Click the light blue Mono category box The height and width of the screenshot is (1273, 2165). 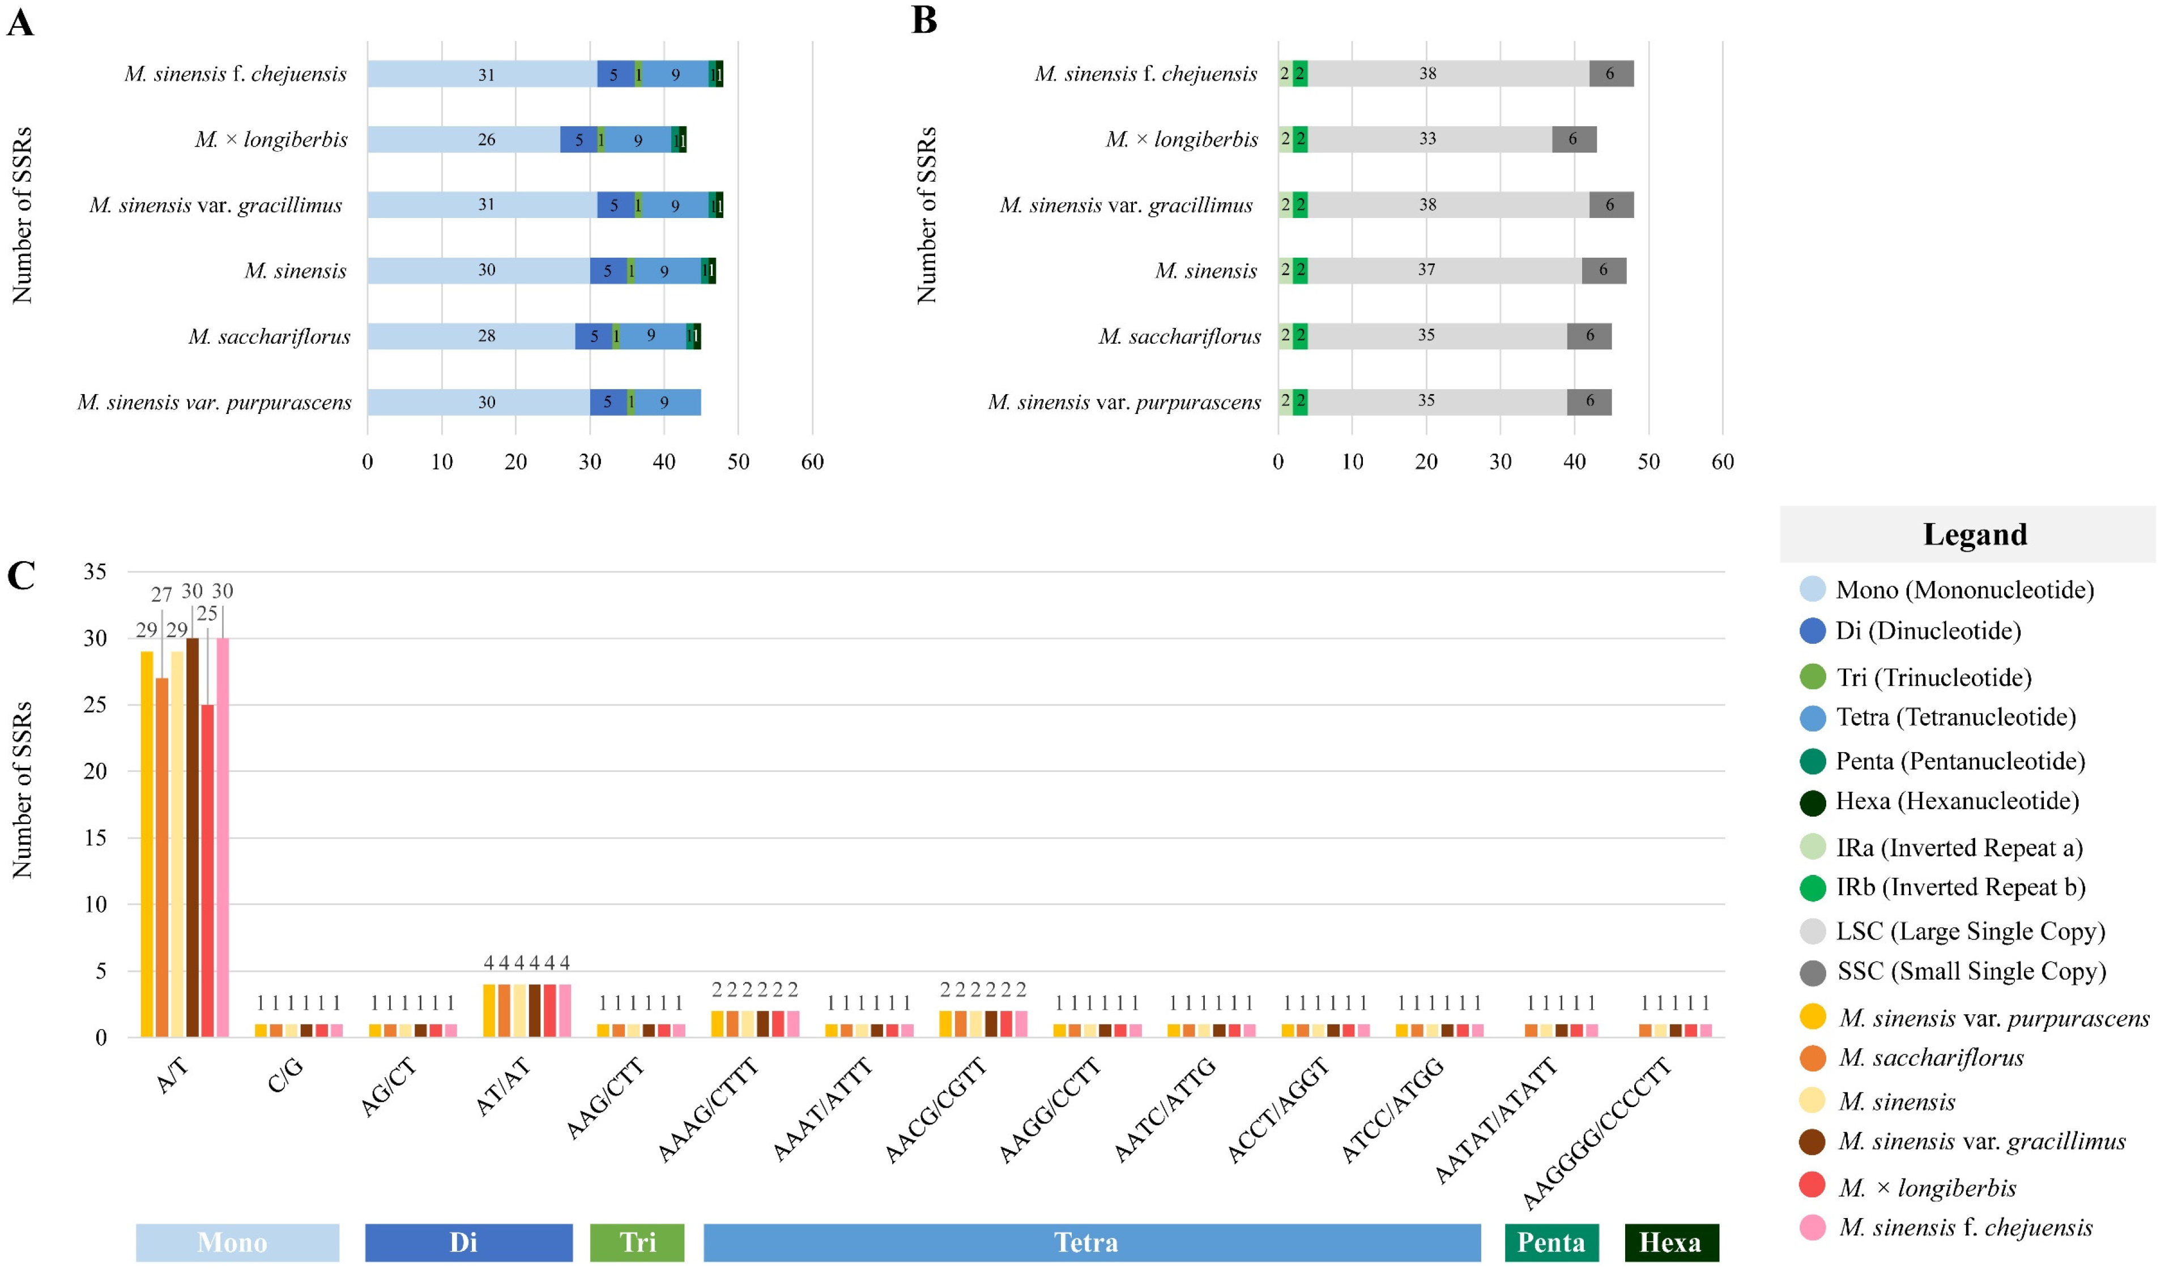(237, 1242)
